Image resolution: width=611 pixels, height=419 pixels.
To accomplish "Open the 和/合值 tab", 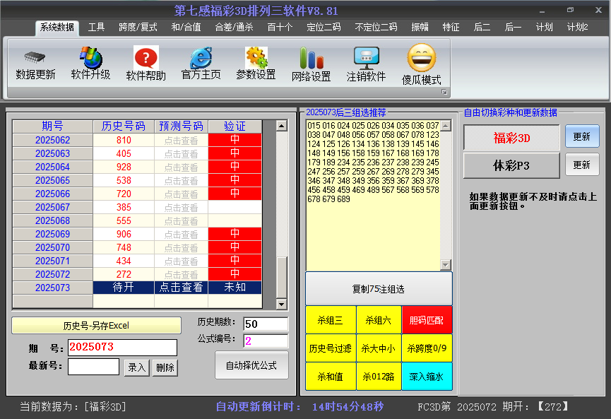I will [186, 28].
